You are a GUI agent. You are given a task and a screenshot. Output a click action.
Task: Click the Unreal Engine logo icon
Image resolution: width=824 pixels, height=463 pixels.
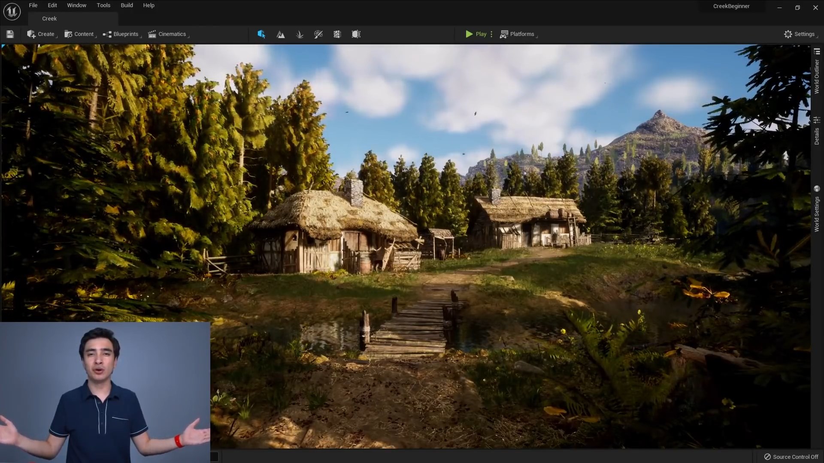(12, 12)
